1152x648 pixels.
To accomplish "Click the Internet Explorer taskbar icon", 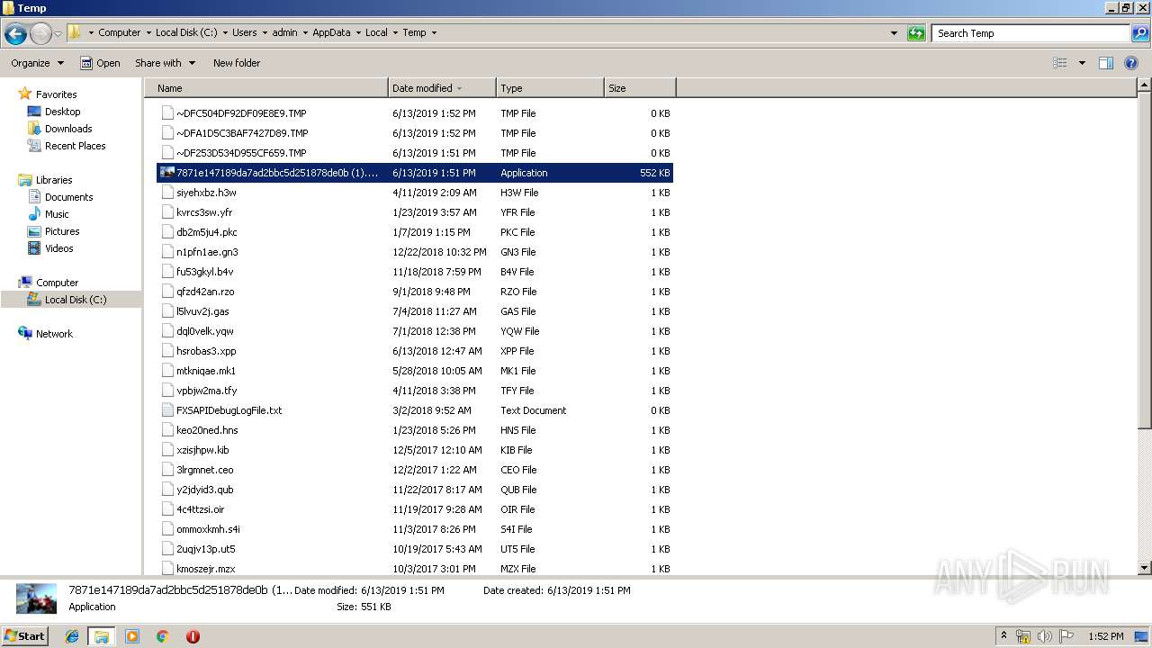I will click(x=72, y=636).
